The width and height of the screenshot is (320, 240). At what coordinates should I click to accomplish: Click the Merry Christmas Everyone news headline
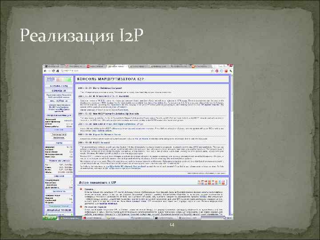(108, 88)
